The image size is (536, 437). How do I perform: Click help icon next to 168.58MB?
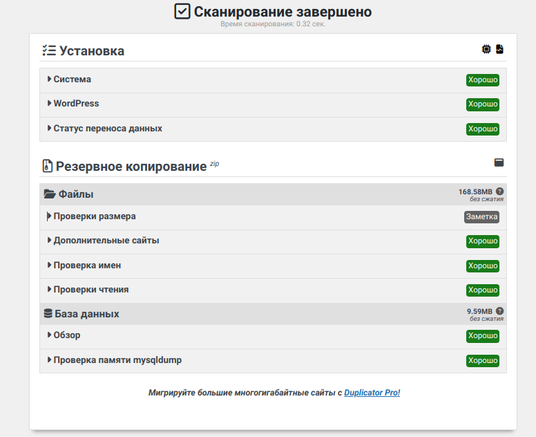(x=499, y=192)
